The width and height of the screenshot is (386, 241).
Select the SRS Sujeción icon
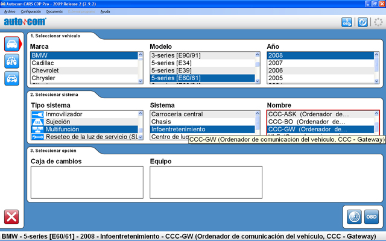click(37, 122)
